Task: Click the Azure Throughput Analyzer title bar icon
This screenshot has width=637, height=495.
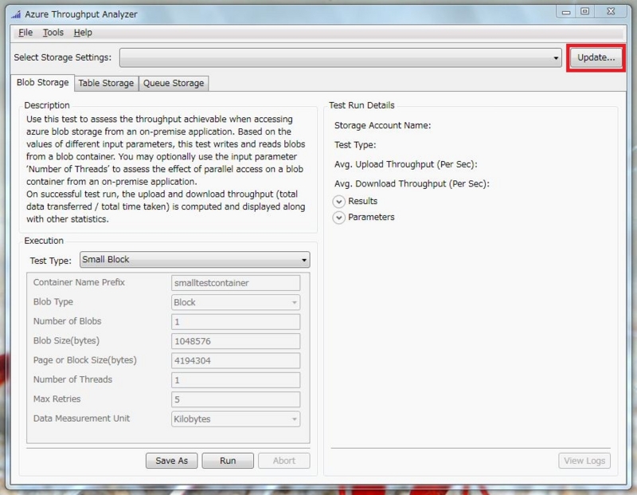Action: click(x=16, y=14)
